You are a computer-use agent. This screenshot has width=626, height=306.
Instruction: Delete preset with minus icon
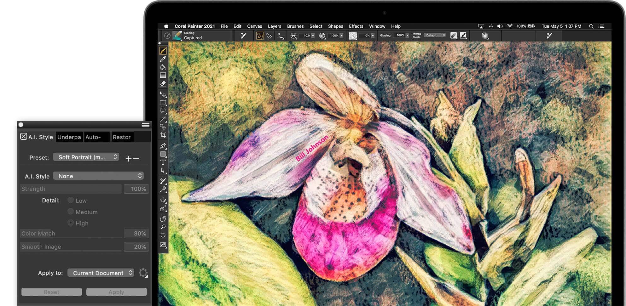click(136, 158)
